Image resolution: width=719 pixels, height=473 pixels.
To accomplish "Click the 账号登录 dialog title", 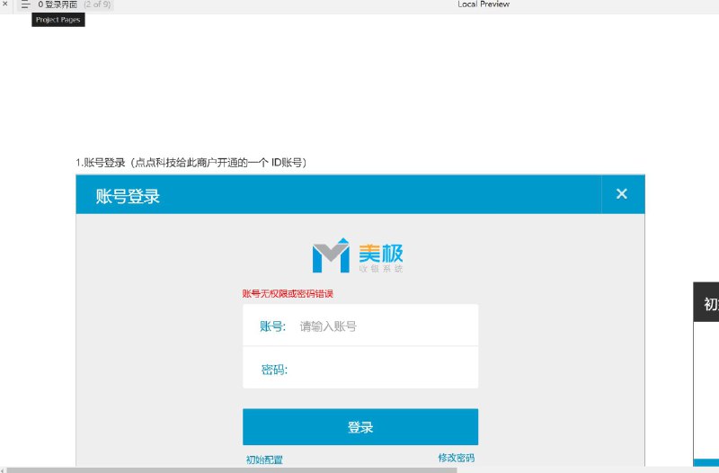I will [x=128, y=196].
